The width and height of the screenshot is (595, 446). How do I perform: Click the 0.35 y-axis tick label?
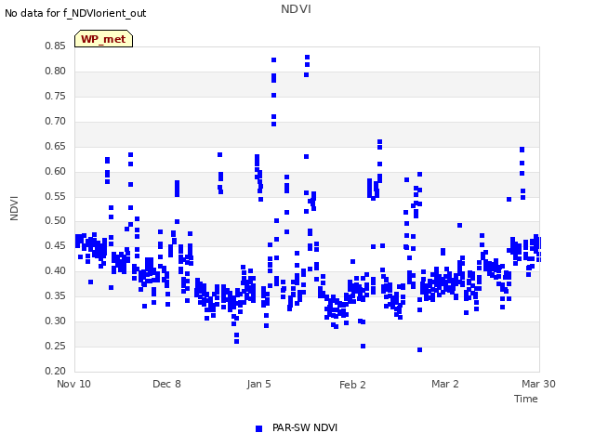tap(56, 295)
